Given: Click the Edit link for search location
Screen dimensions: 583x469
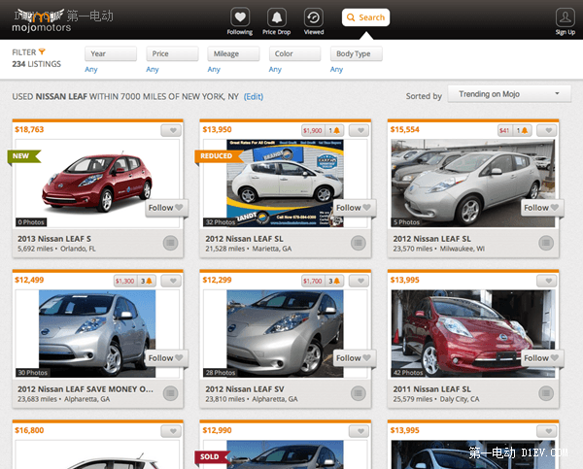Looking at the screenshot, I should click(x=254, y=97).
